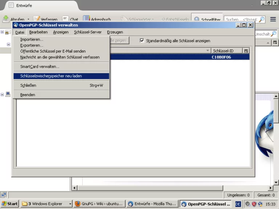
Task: Click the Thunderbird column picker icon in message list
Action: click(x=275, y=42)
